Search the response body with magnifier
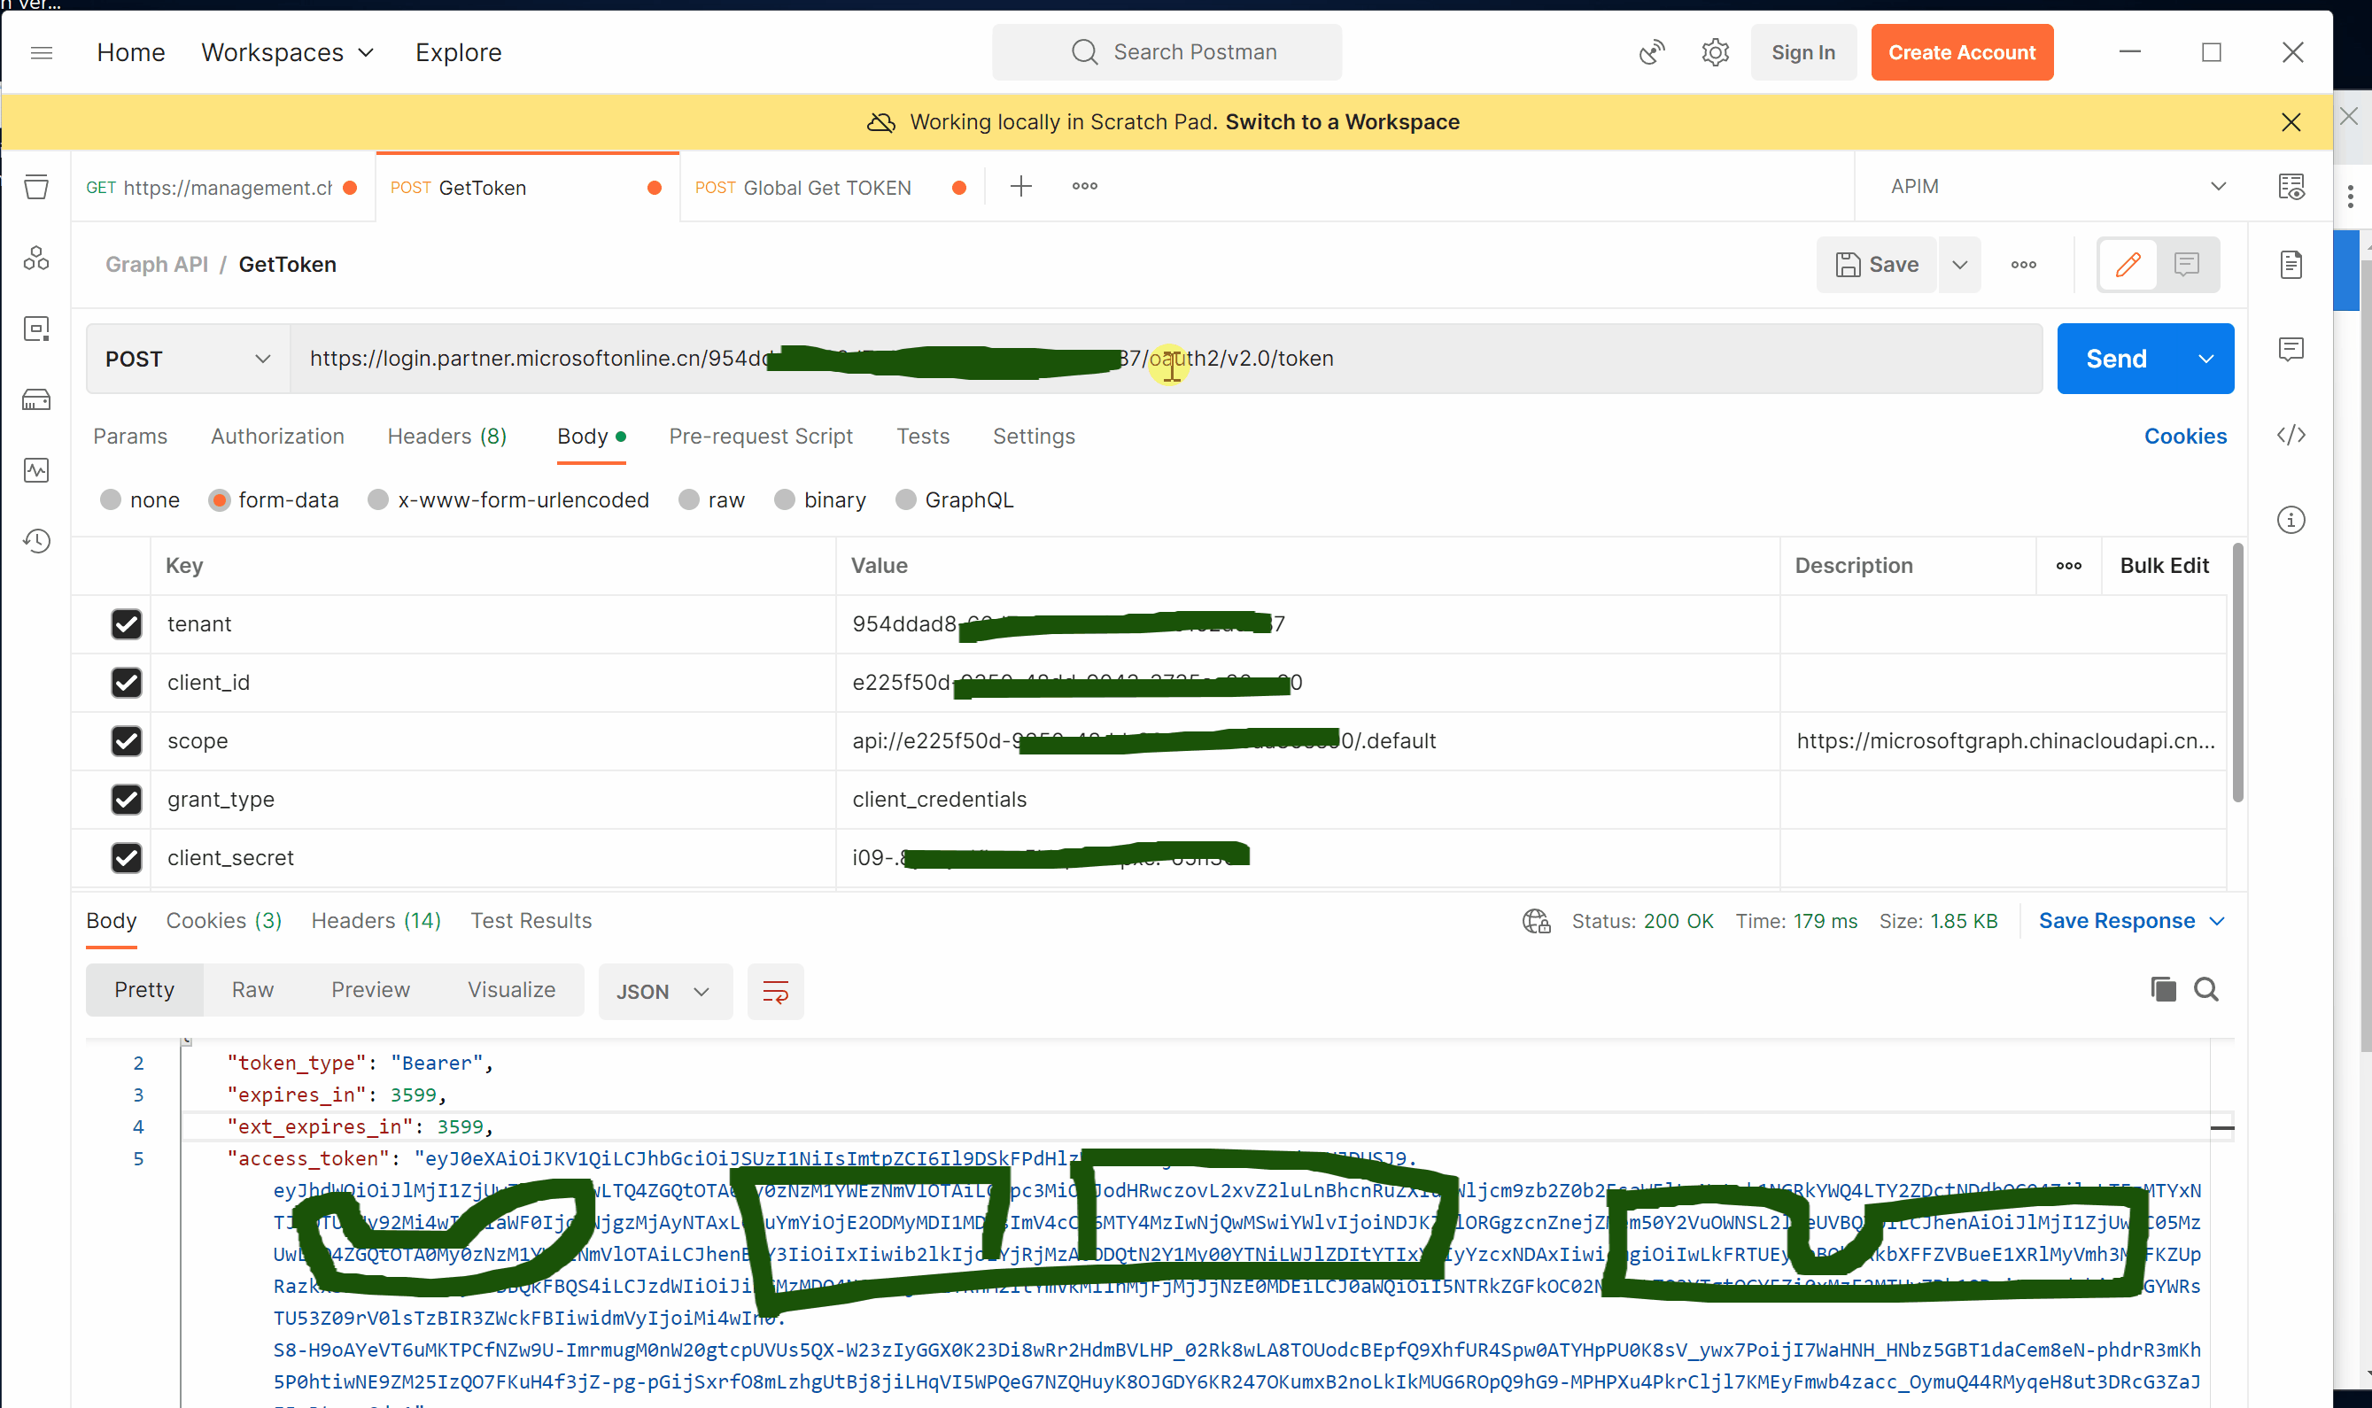 [x=2206, y=990]
